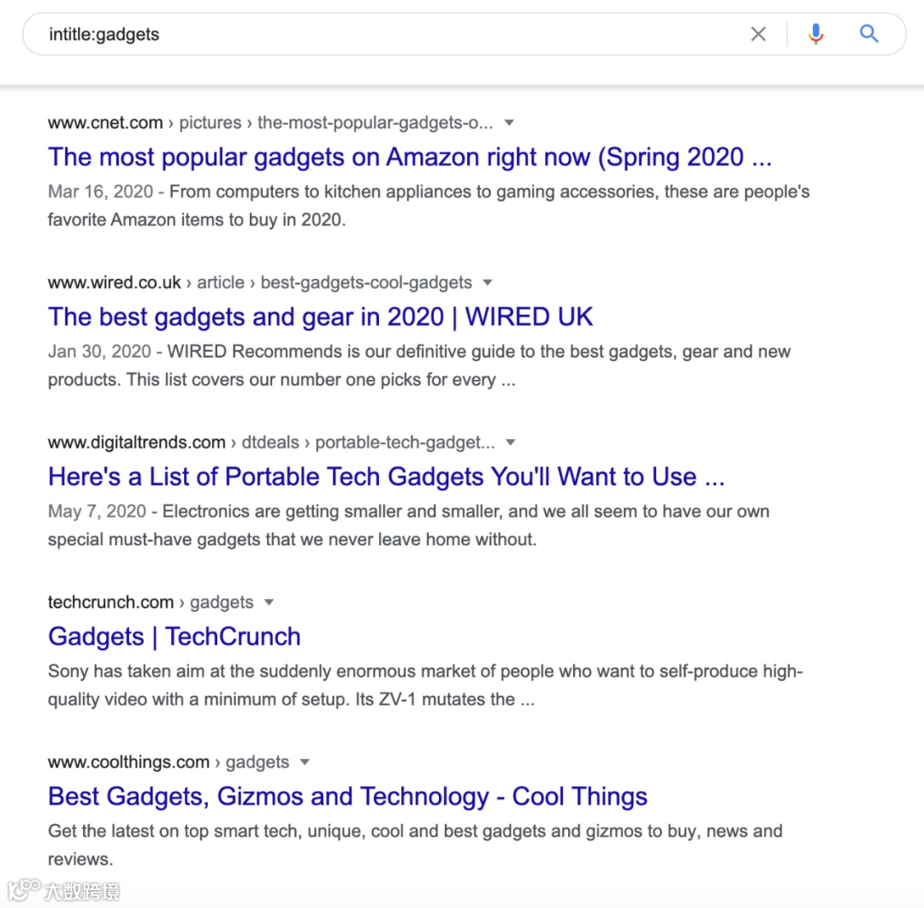
Task: Start voice search with the microphone icon
Action: [815, 34]
